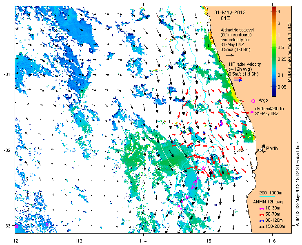Click the dark blue bottom of the color bar

pos(274,94)
